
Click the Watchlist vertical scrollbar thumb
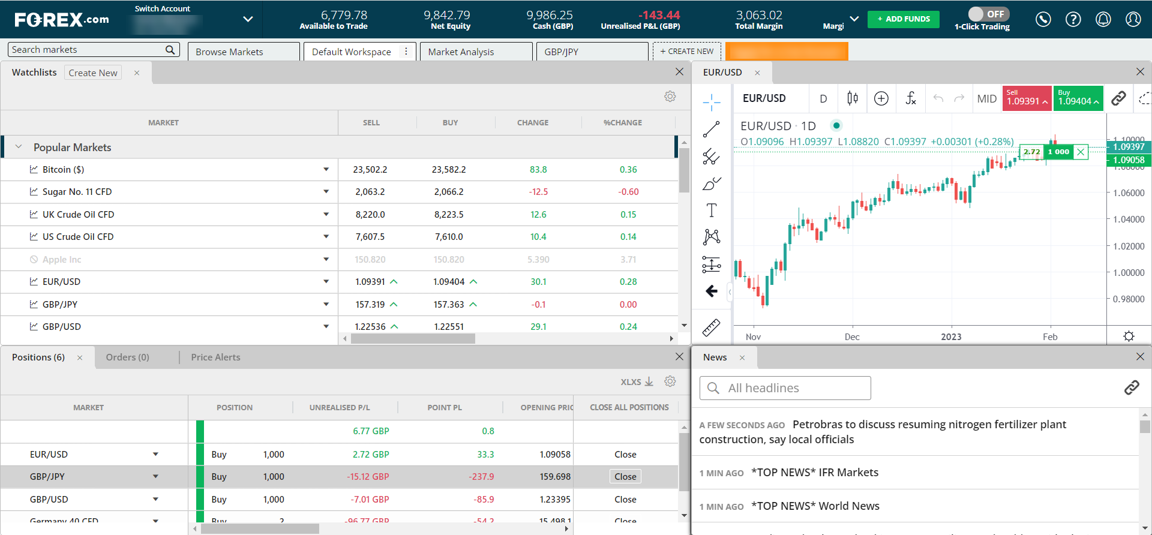point(684,170)
